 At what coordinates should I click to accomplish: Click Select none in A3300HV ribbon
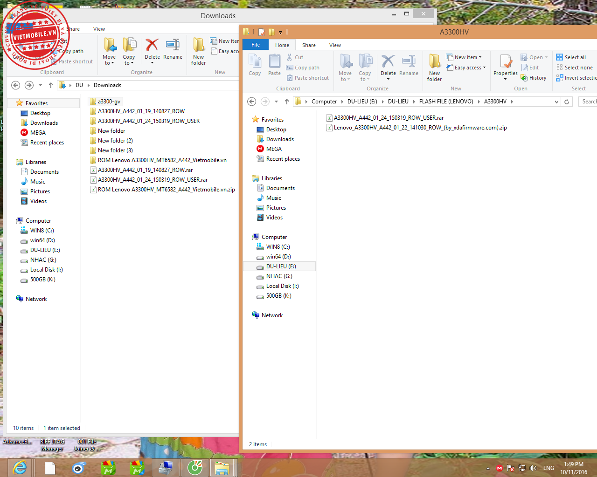pos(574,68)
